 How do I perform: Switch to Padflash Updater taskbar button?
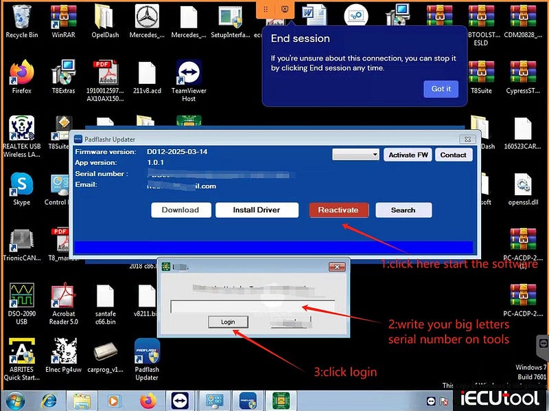click(248, 401)
